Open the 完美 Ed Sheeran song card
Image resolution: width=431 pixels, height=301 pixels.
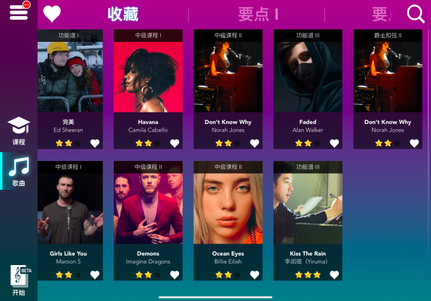pyautogui.click(x=71, y=89)
